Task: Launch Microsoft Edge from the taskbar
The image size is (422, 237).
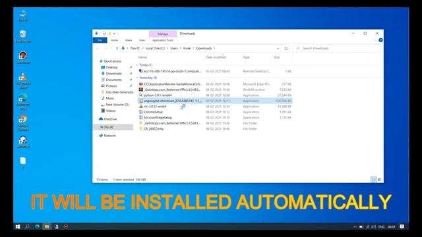Action: [x=37, y=226]
